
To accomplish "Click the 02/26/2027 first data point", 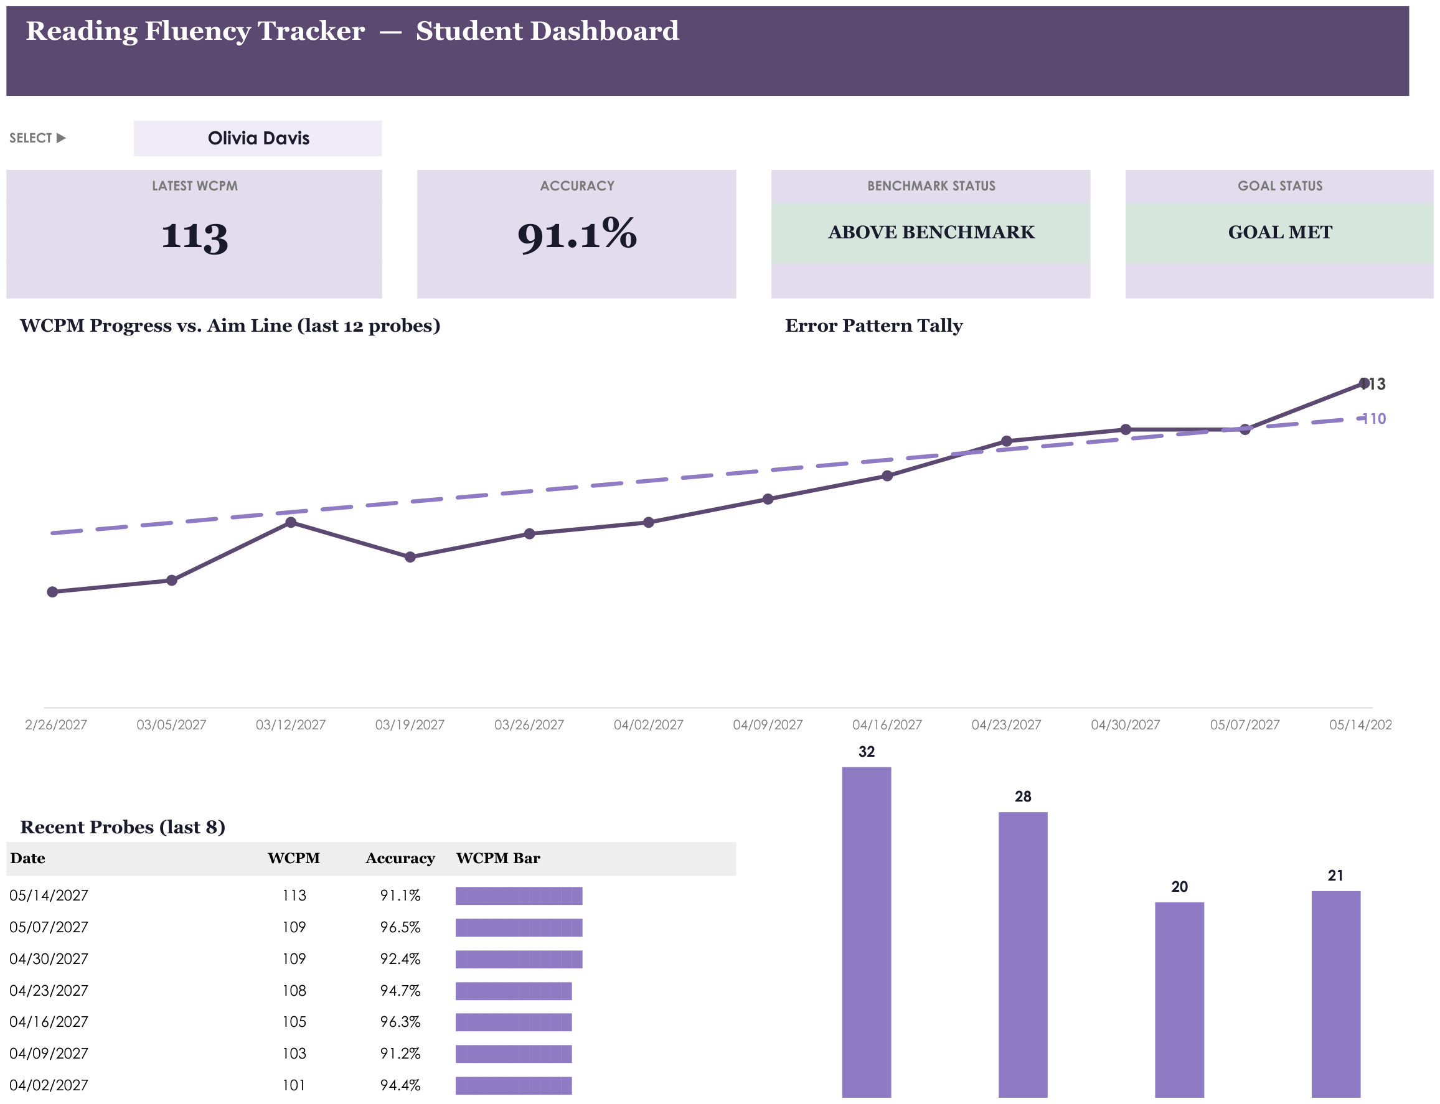I will coord(52,592).
